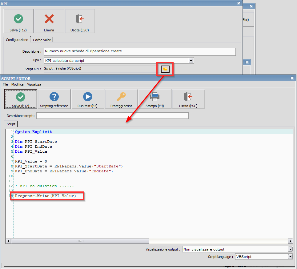Open the Visualizzazione output dropdown
This screenshot has width=297, height=269.
[x=290, y=249]
